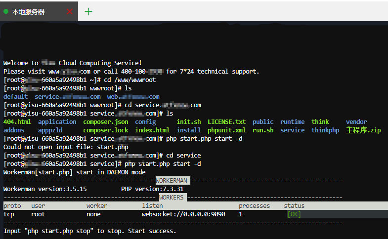Click the 'worker' column header
The width and height of the screenshot is (388, 239).
(97, 206)
